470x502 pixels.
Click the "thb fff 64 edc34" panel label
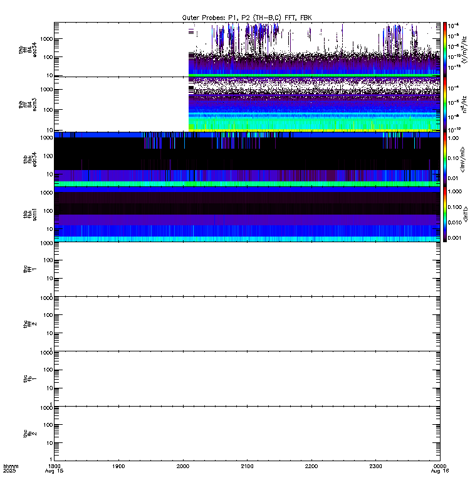point(28,50)
